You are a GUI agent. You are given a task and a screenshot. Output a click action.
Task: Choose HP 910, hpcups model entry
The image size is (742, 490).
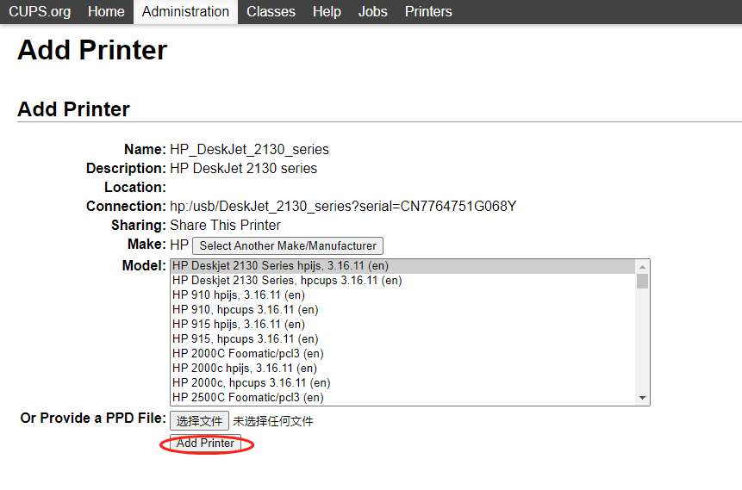245,310
